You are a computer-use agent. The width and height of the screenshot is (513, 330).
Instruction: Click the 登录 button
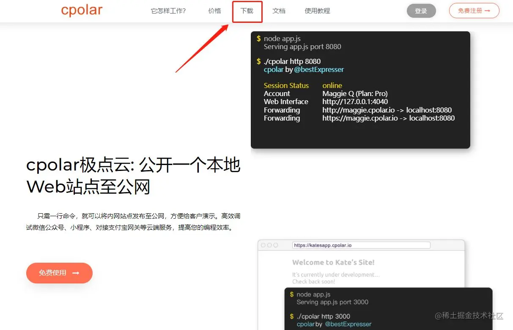(421, 11)
